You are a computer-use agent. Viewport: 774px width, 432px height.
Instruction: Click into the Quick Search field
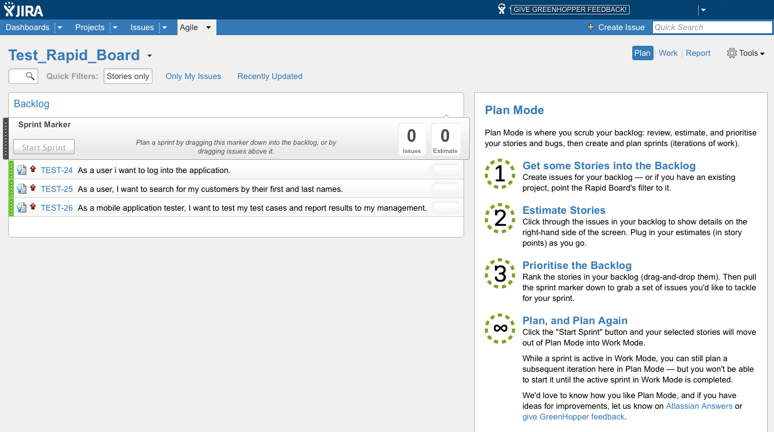click(713, 27)
